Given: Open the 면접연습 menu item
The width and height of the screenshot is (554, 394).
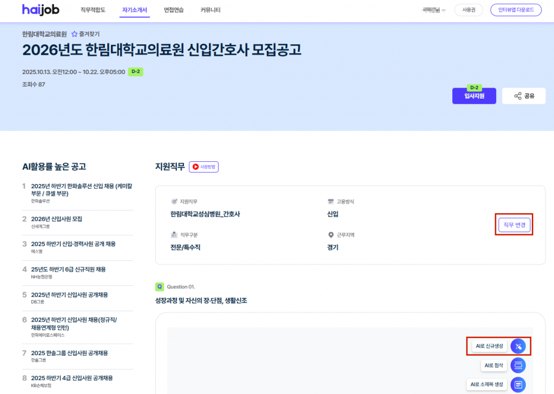Looking at the screenshot, I should point(174,10).
